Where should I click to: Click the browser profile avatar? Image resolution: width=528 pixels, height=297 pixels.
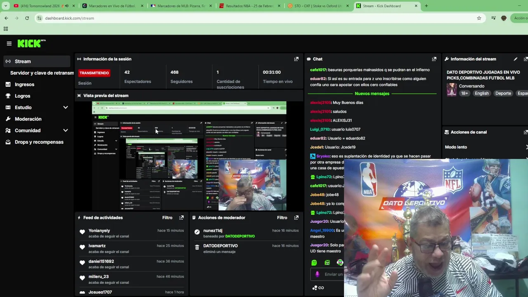coord(504,18)
